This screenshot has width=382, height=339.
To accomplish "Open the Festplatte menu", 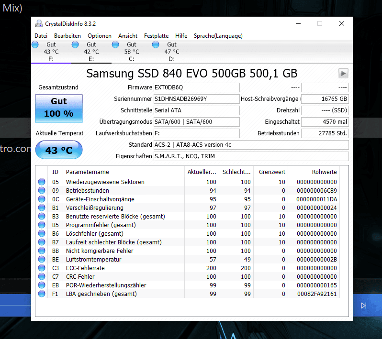I will [x=156, y=36].
